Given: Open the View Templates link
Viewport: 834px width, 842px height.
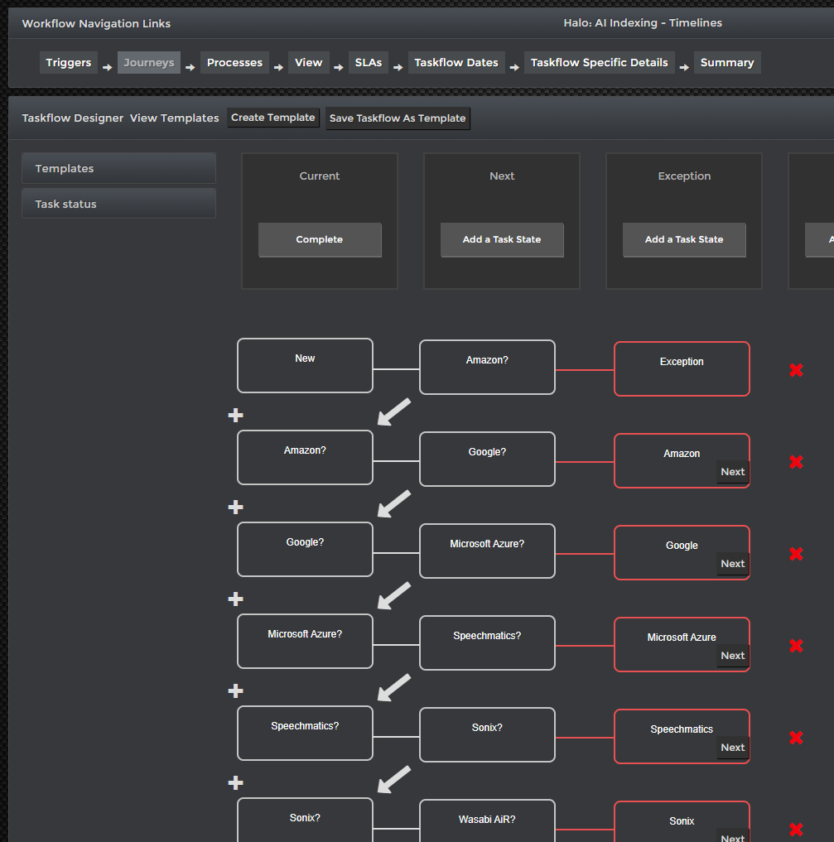Looking at the screenshot, I should (175, 118).
